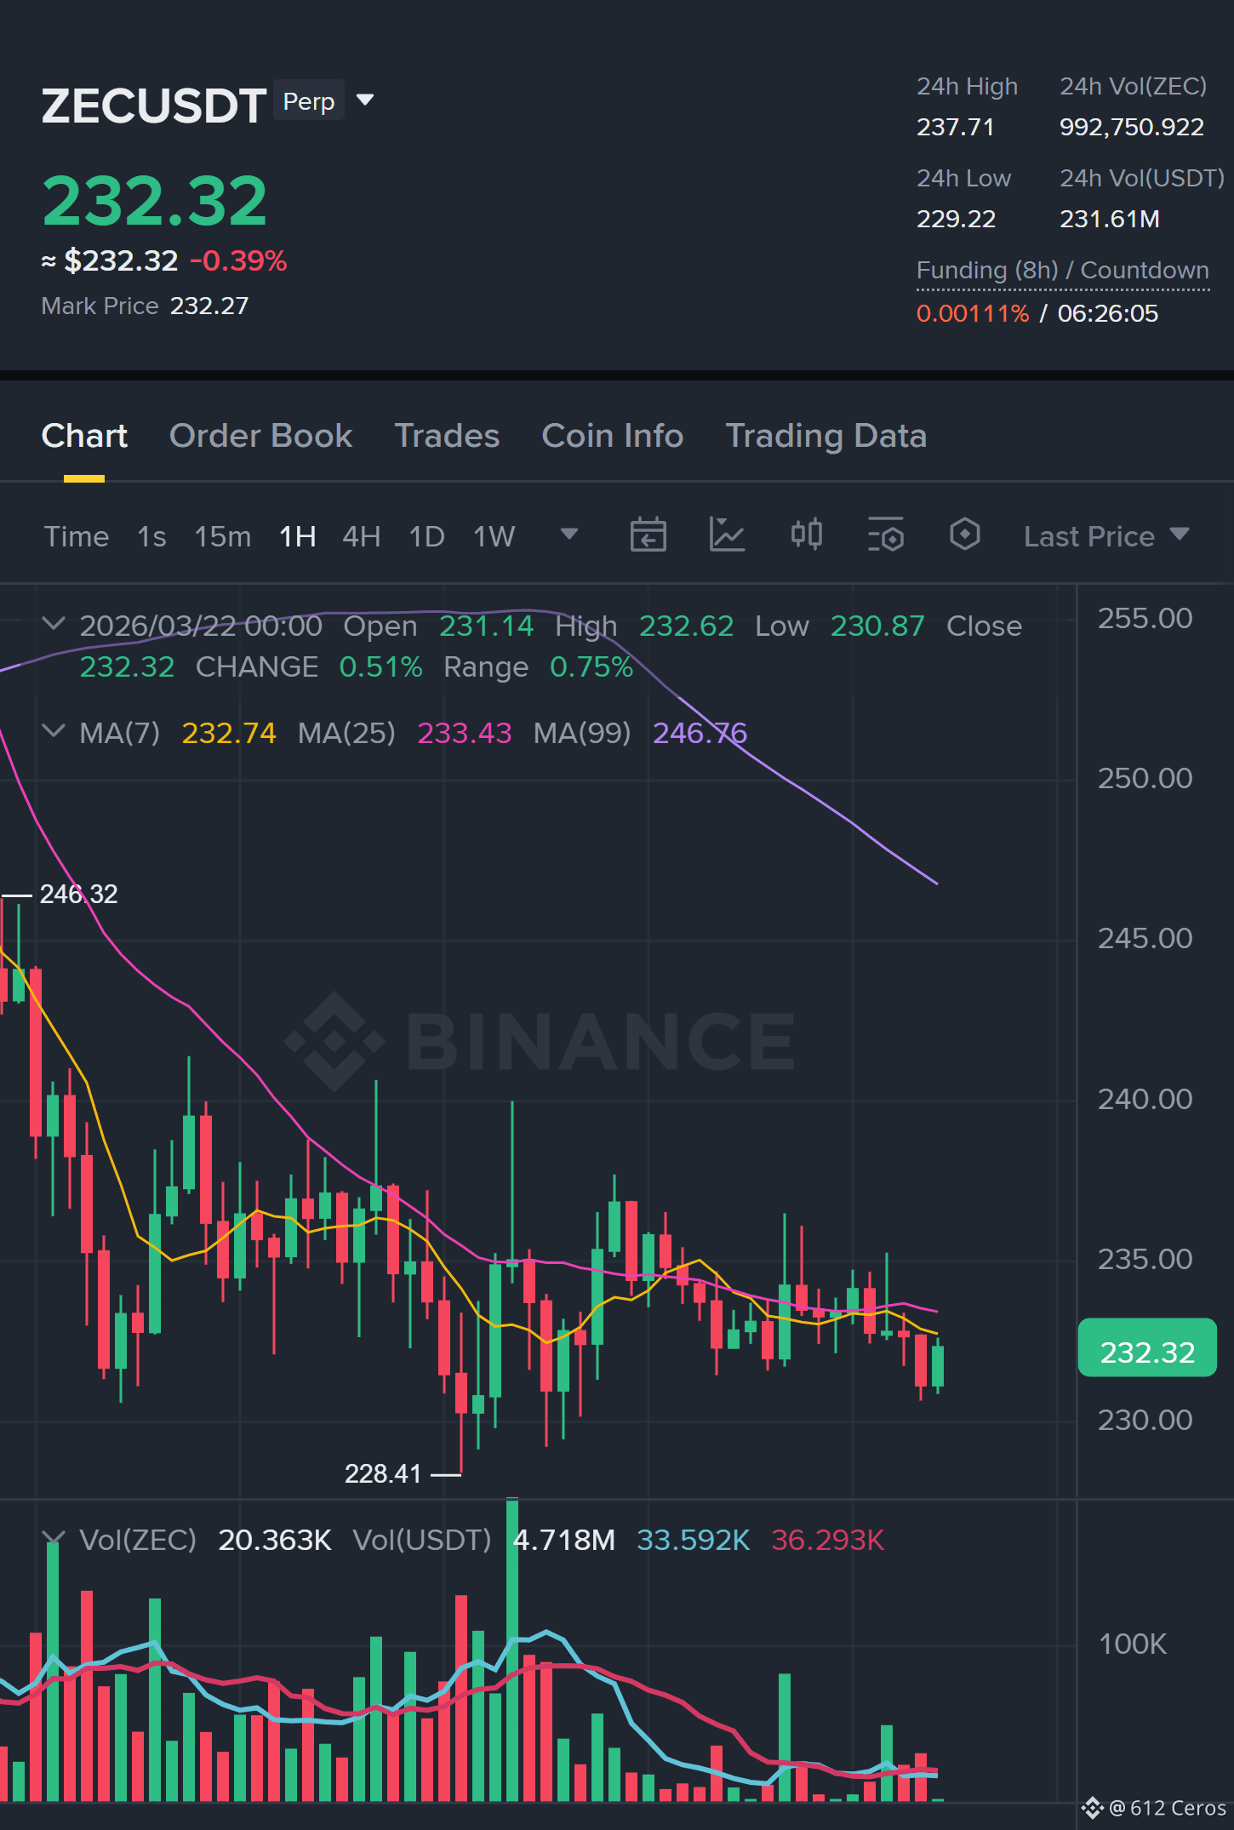Open the Last Price dropdown
Viewport: 1234px width, 1830px height.
pyautogui.click(x=1106, y=536)
